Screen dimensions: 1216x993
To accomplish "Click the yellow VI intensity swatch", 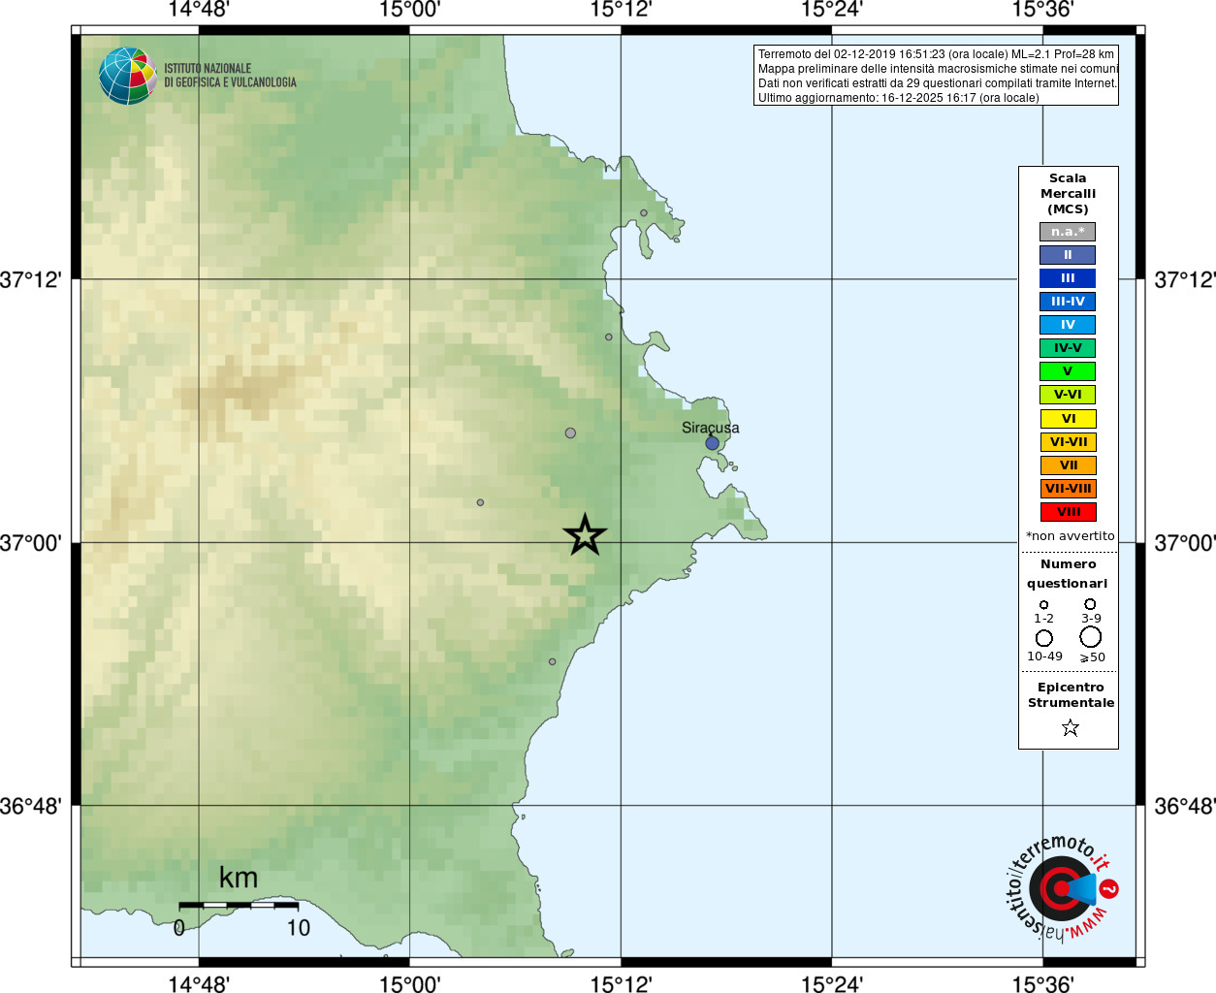I will tap(1069, 419).
